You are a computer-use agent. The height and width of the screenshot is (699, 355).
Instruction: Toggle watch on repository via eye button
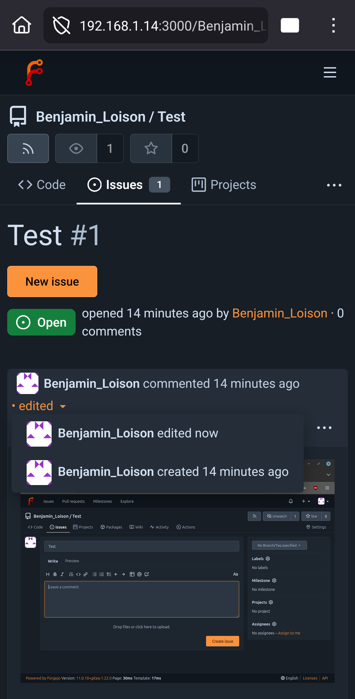pyautogui.click(x=76, y=149)
